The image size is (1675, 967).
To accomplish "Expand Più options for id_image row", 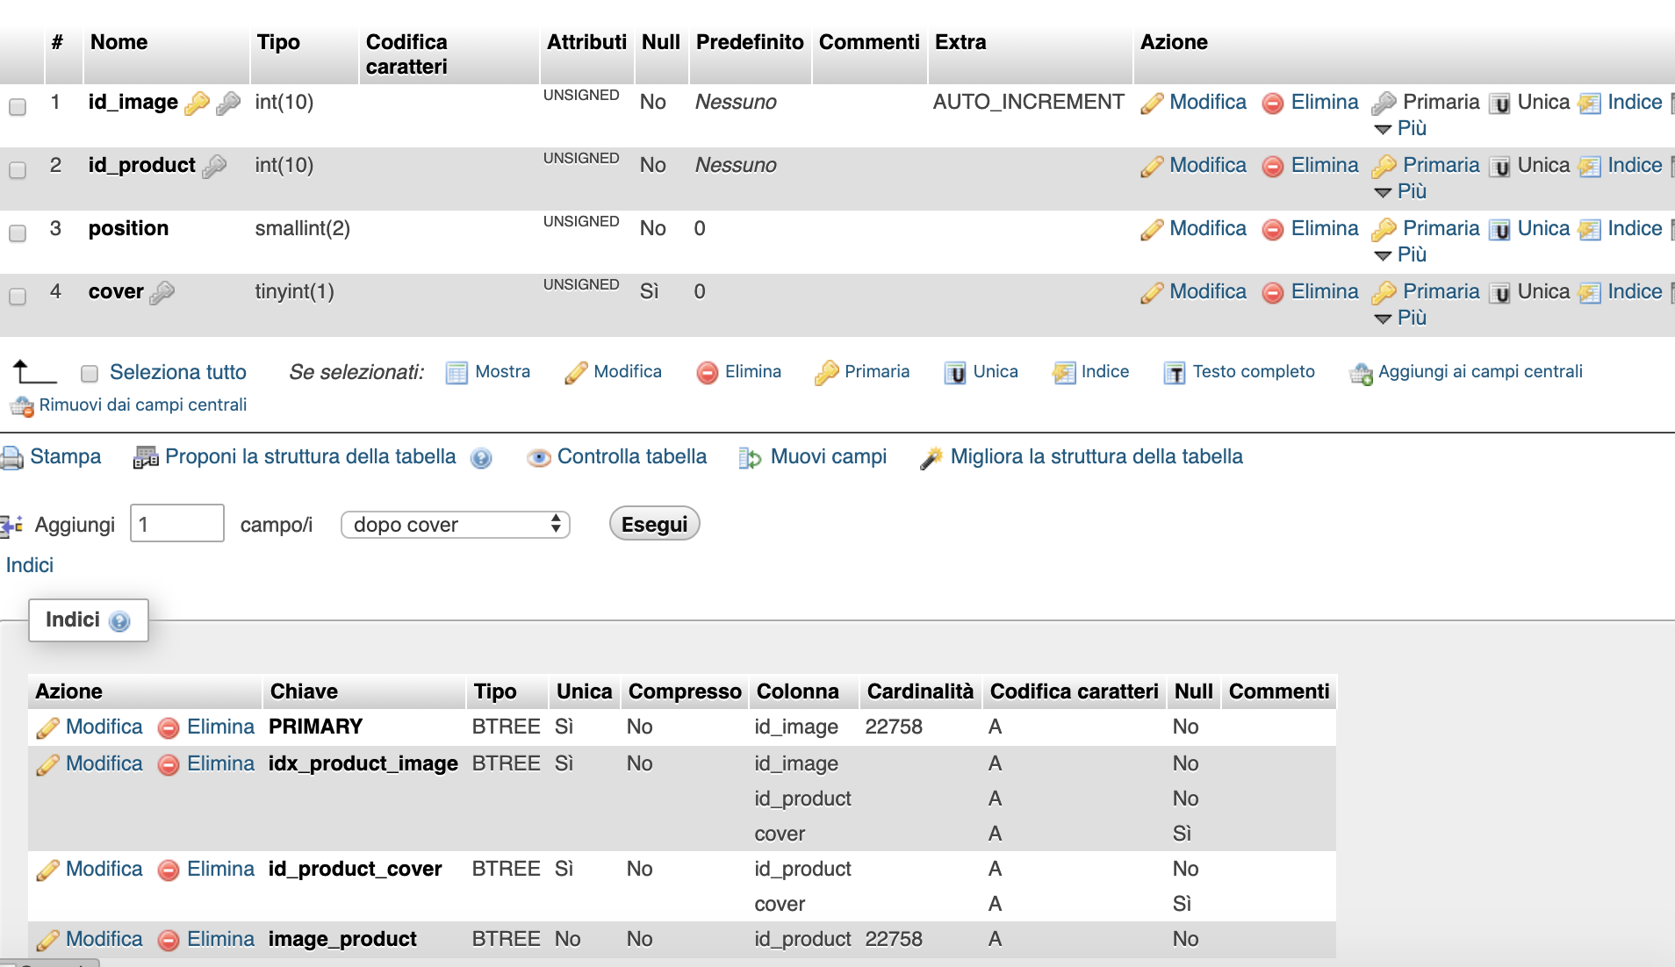I will click(1401, 128).
